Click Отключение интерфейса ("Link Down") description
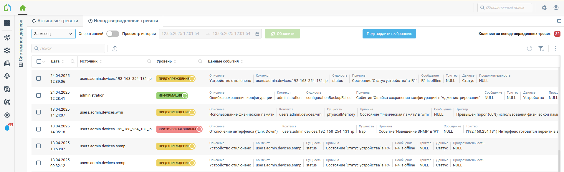This screenshot has width=564, height=172. [x=244, y=131]
